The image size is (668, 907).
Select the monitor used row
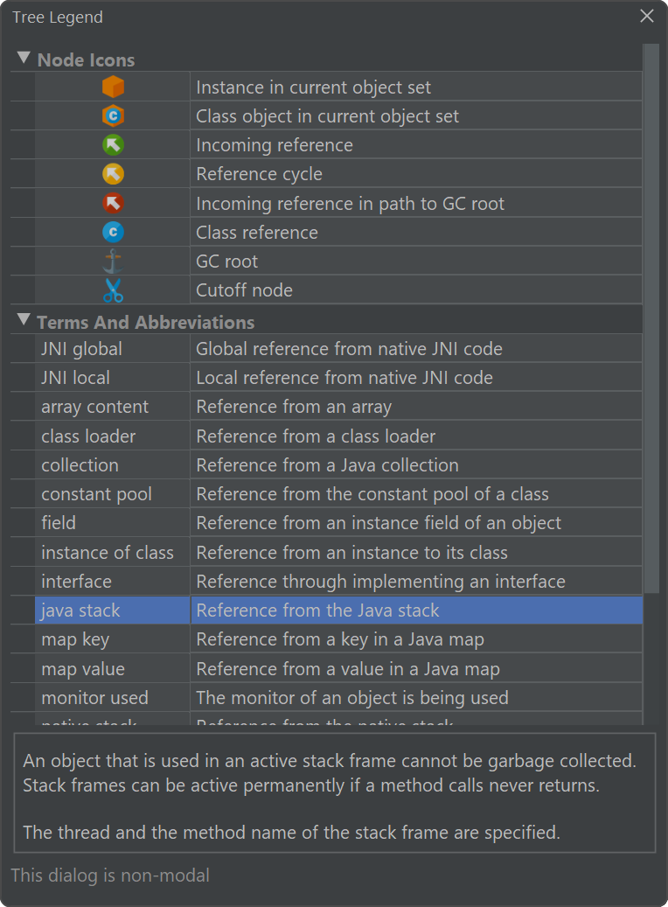click(94, 698)
